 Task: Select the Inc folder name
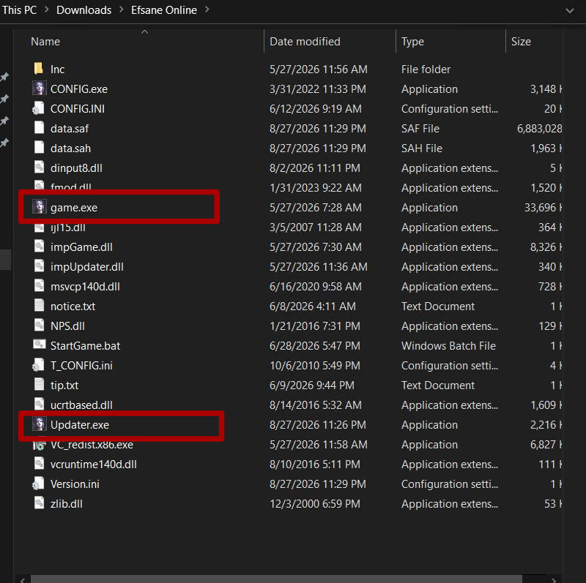pos(58,69)
